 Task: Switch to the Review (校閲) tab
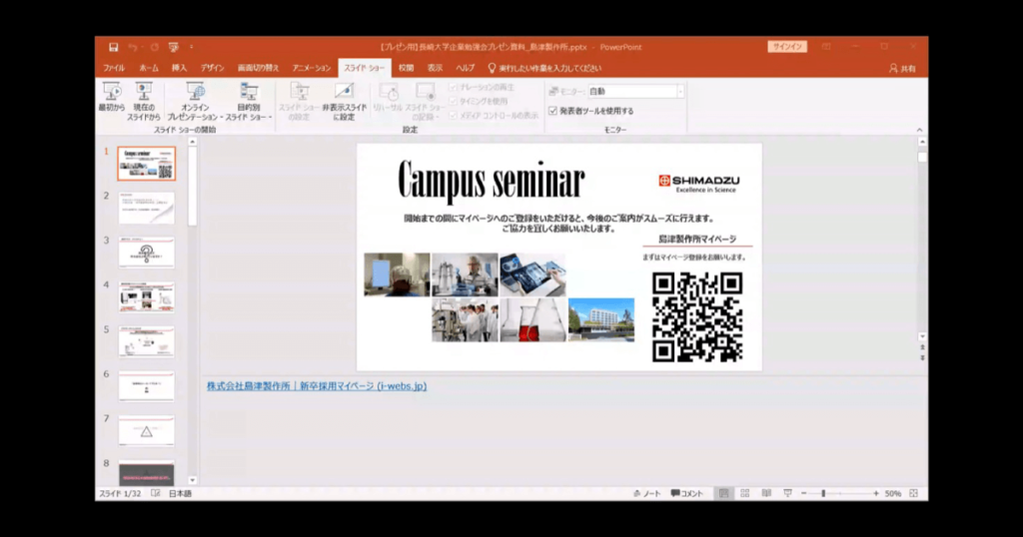tap(406, 68)
